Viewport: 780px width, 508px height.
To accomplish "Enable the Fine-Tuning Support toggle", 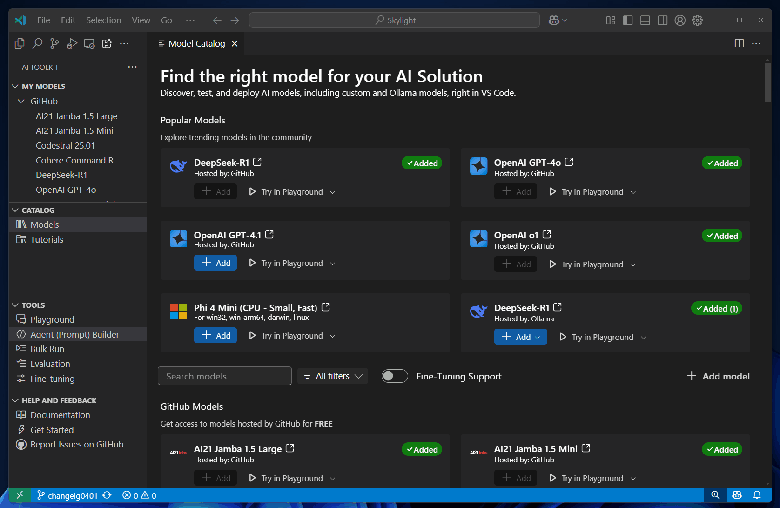I will 395,376.
